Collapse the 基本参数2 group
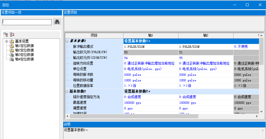This screenshot has height=139, width=266. coord(67,91)
